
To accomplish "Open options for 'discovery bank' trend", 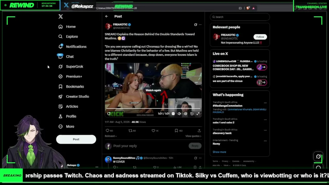I will pyautogui.click(x=265, y=130).
